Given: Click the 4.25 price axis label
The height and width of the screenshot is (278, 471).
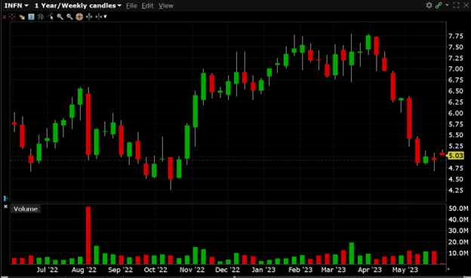Looking at the screenshot, I should coord(456,191).
